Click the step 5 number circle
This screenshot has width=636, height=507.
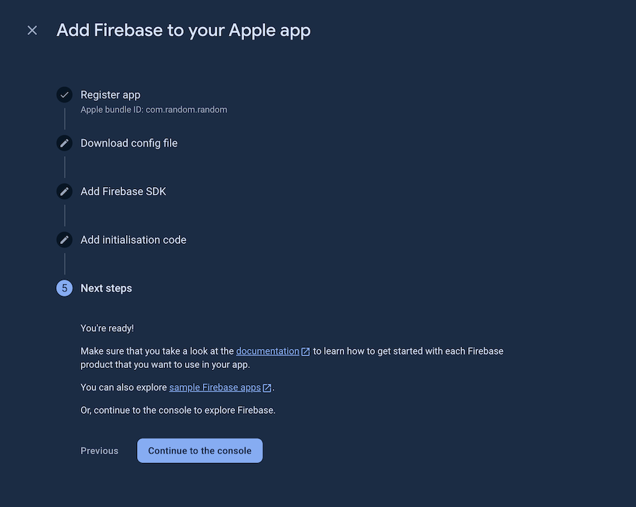(64, 288)
